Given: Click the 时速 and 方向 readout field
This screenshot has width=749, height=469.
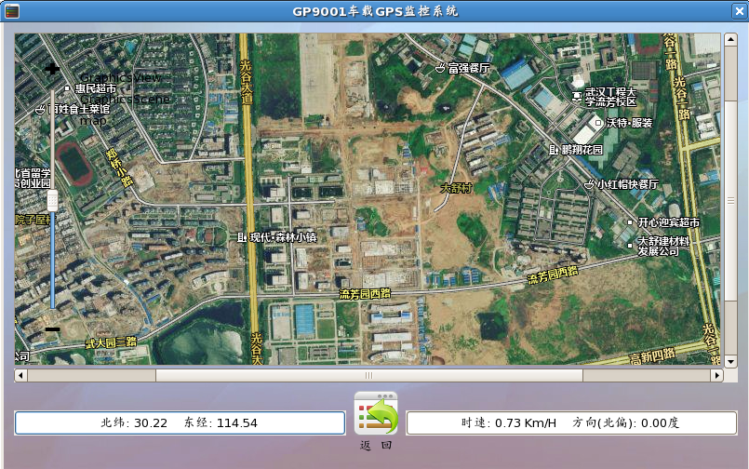Looking at the screenshot, I should pyautogui.click(x=571, y=422).
